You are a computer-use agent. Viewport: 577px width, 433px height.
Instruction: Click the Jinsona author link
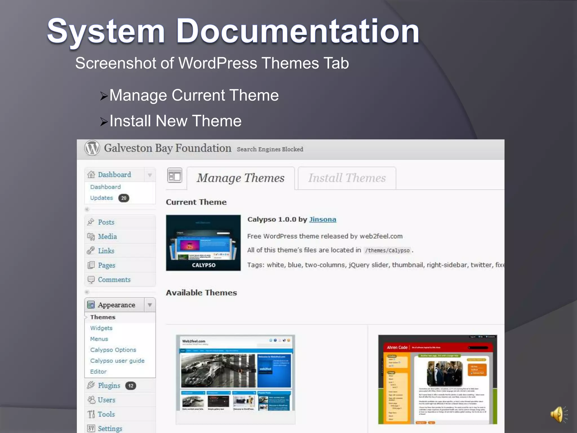tap(323, 219)
